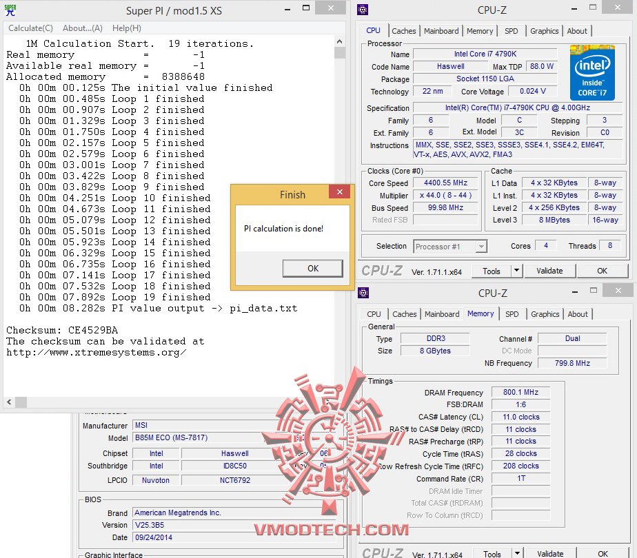Screen dimensions: 637x558
Task: Switch to CPU tab in lower CPU-Z
Action: [374, 314]
